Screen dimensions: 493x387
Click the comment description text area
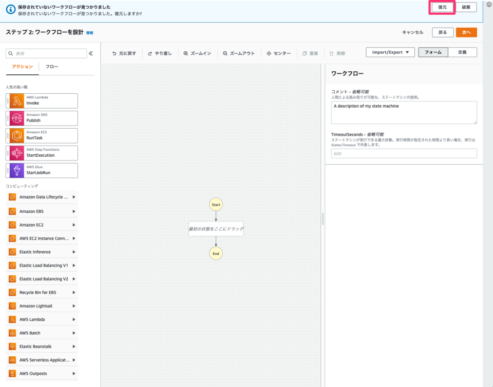(404, 112)
